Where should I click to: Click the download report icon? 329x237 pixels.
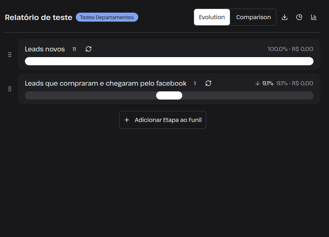coord(285,17)
